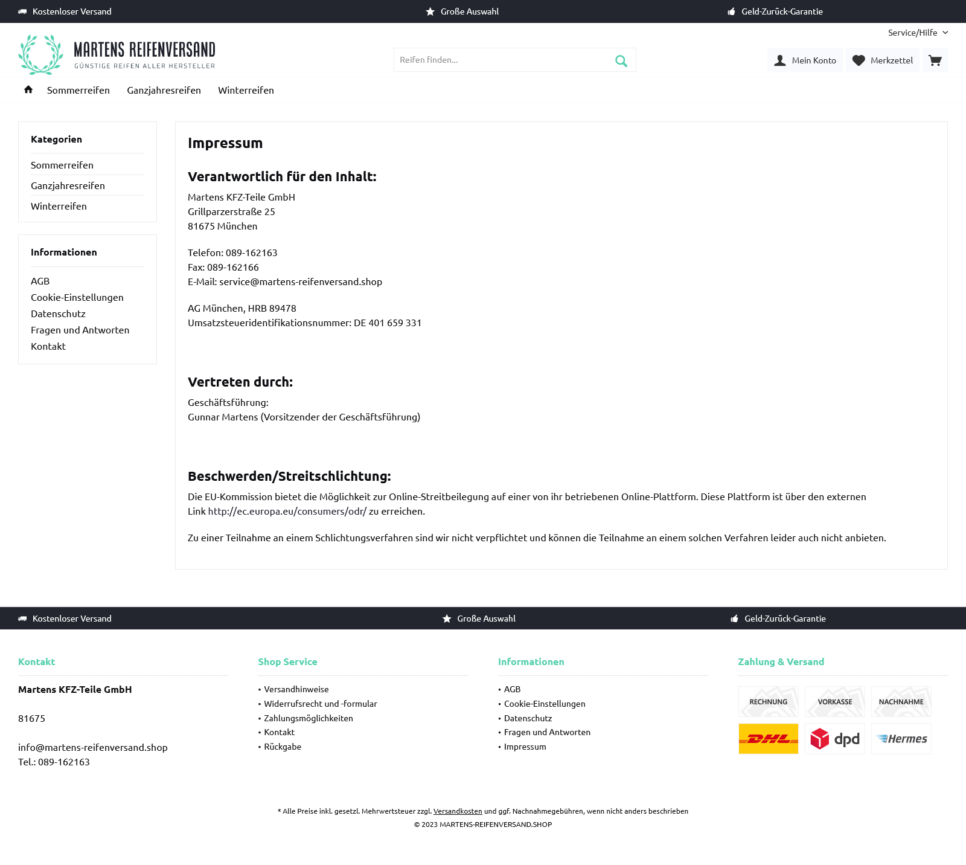Click the search magnifier icon
The width and height of the screenshot is (966, 865).
pyautogui.click(x=621, y=60)
